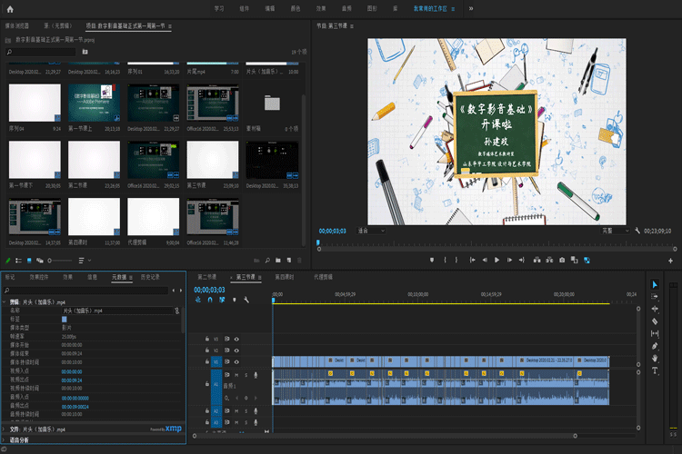Toggle V1 track eye visibility
The width and height of the screenshot is (682, 454).
point(236,361)
